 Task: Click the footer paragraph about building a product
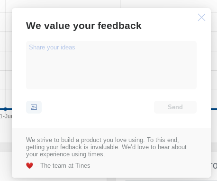click(106, 147)
